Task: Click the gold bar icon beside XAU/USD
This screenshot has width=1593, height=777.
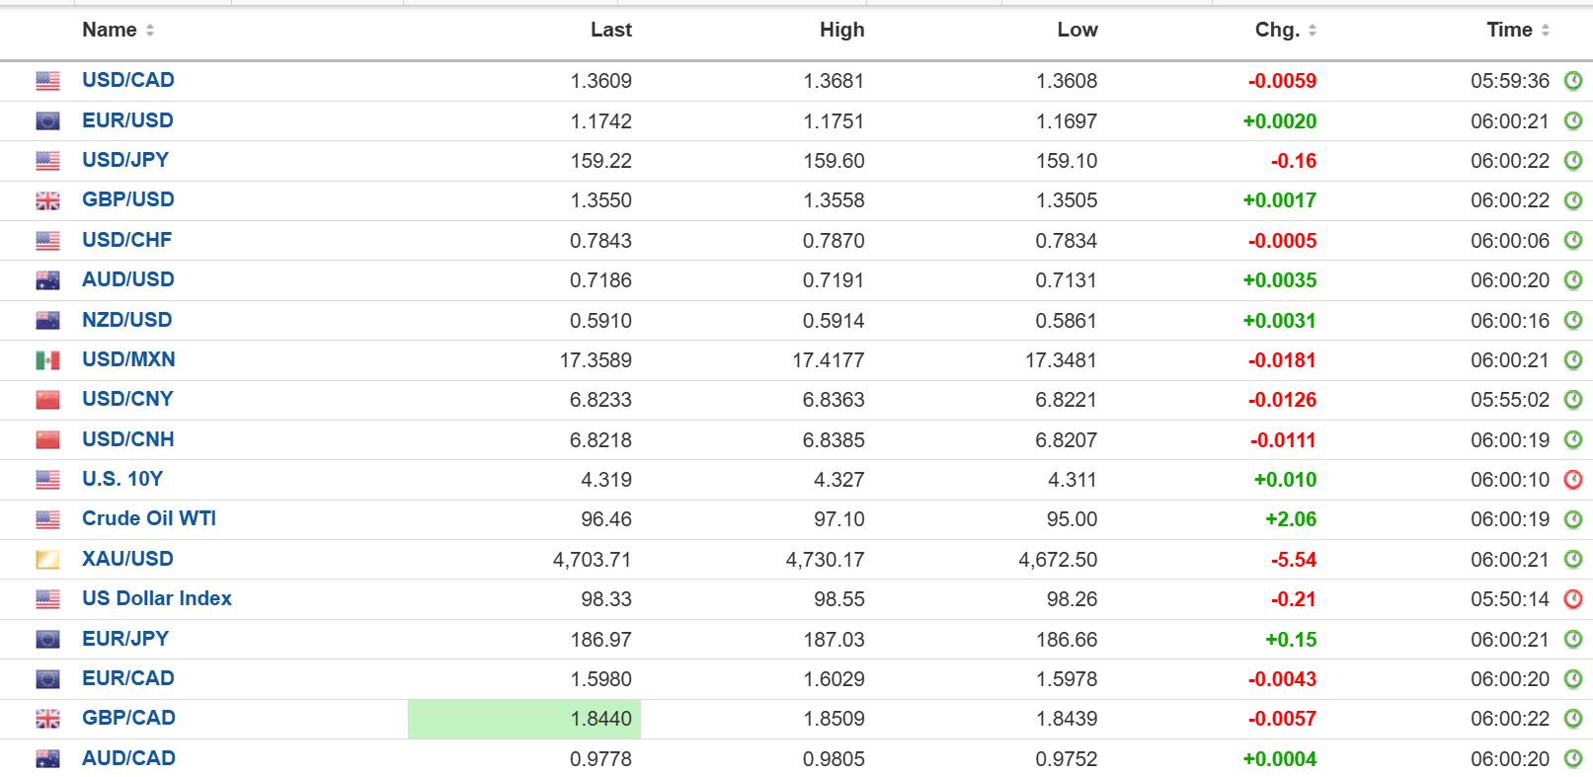Action: (47, 560)
